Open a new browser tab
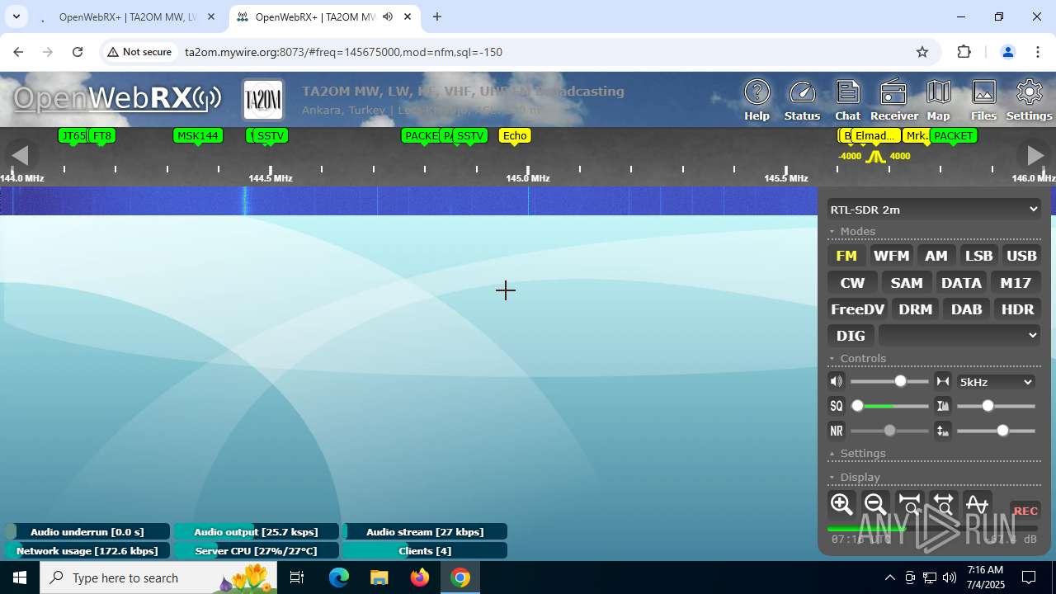Image resolution: width=1056 pixels, height=594 pixels. pos(437,16)
